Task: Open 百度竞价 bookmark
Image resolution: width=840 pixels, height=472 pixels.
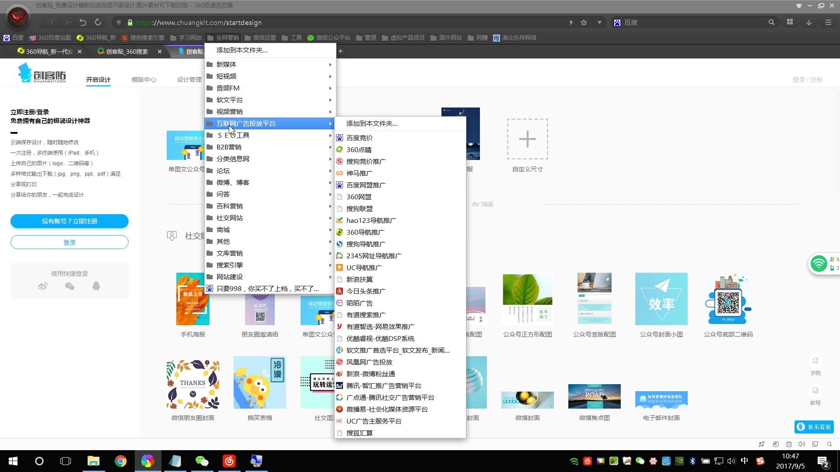Action: pyautogui.click(x=400, y=138)
